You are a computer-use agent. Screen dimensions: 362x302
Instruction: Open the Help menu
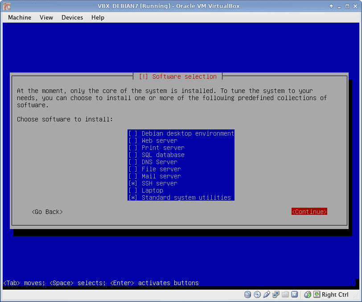tap(98, 17)
